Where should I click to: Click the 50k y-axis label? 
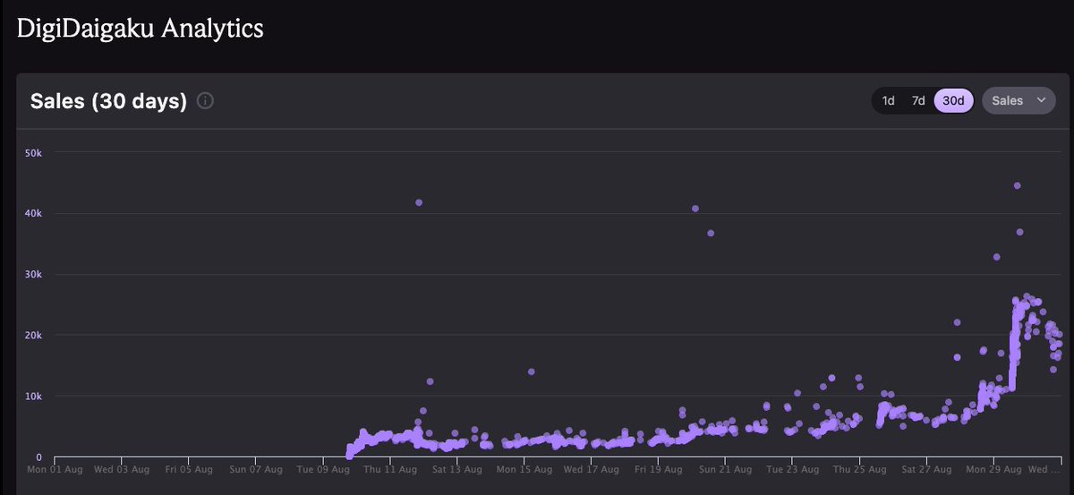[33, 152]
